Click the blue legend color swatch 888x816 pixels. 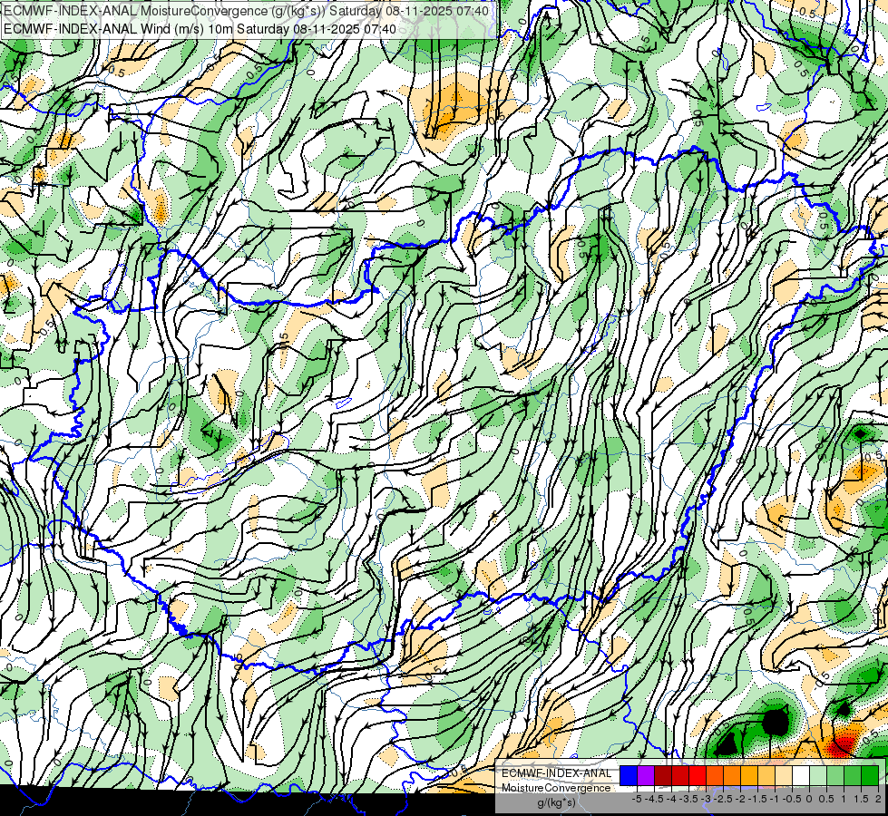point(629,776)
